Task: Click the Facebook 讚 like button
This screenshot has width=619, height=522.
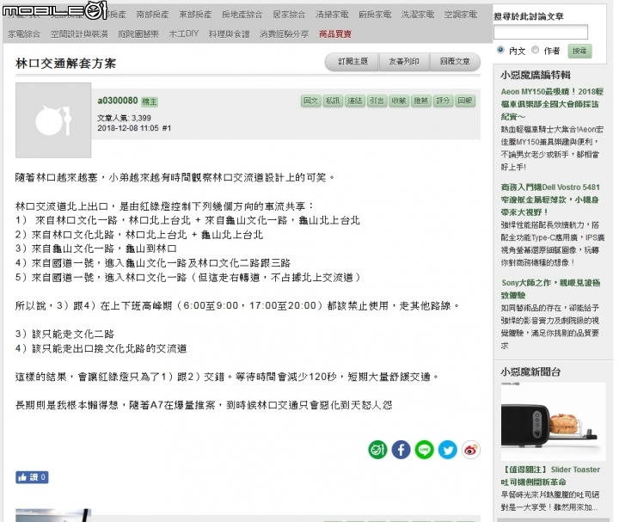Action: coord(32,477)
